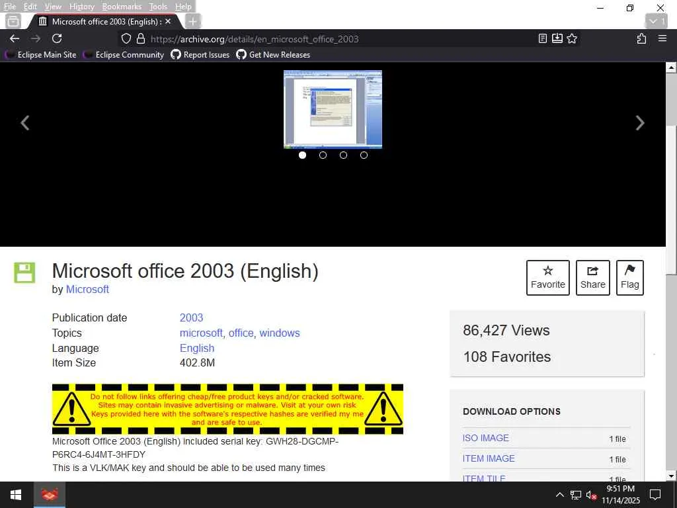Click the Office 2003 screenshot thumbnail
This screenshot has width=677, height=508.
pos(333,109)
